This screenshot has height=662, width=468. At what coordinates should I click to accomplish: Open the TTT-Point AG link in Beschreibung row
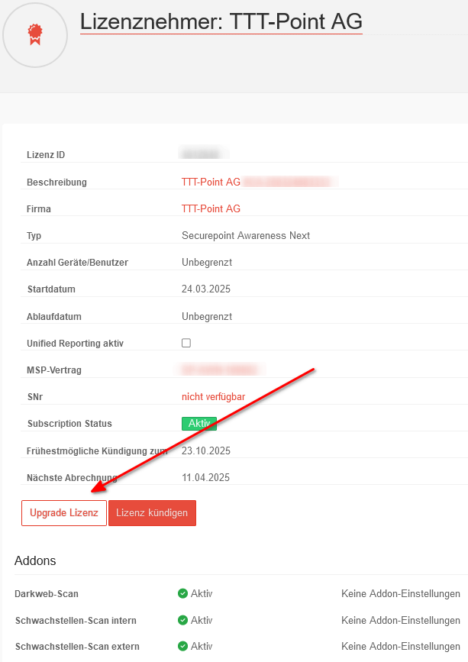pyautogui.click(x=211, y=182)
